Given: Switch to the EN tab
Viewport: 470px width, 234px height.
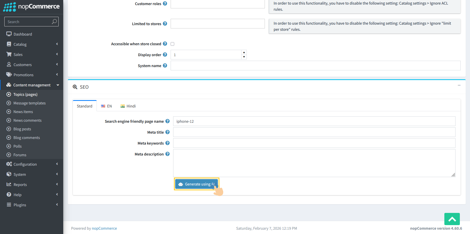Looking at the screenshot, I should click(x=106, y=106).
